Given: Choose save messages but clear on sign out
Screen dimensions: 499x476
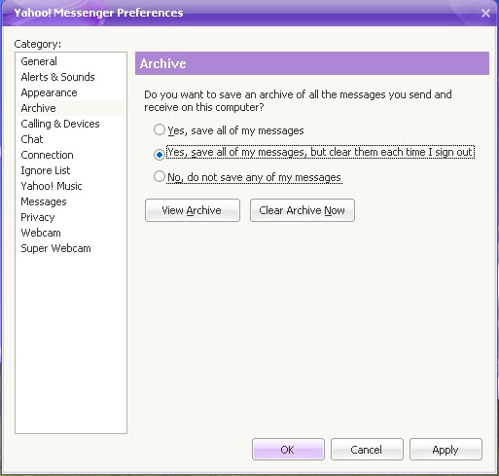Looking at the screenshot, I should coord(160,155).
